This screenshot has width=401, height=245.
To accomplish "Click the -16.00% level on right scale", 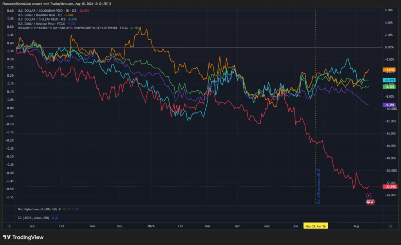I will pos(390,146).
